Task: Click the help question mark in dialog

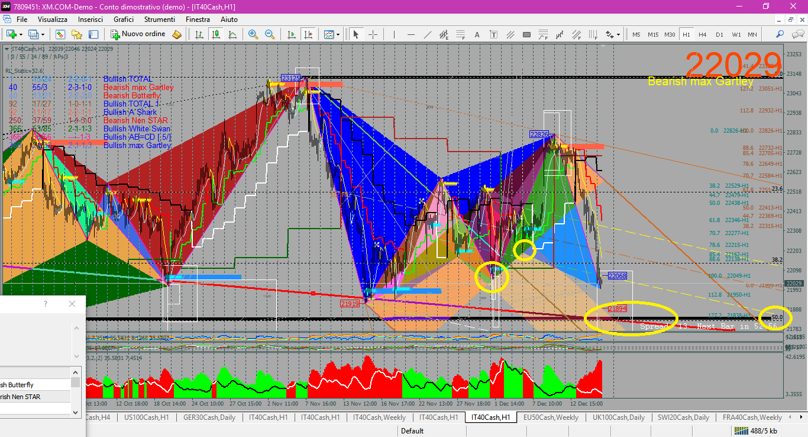Action: coord(46,304)
